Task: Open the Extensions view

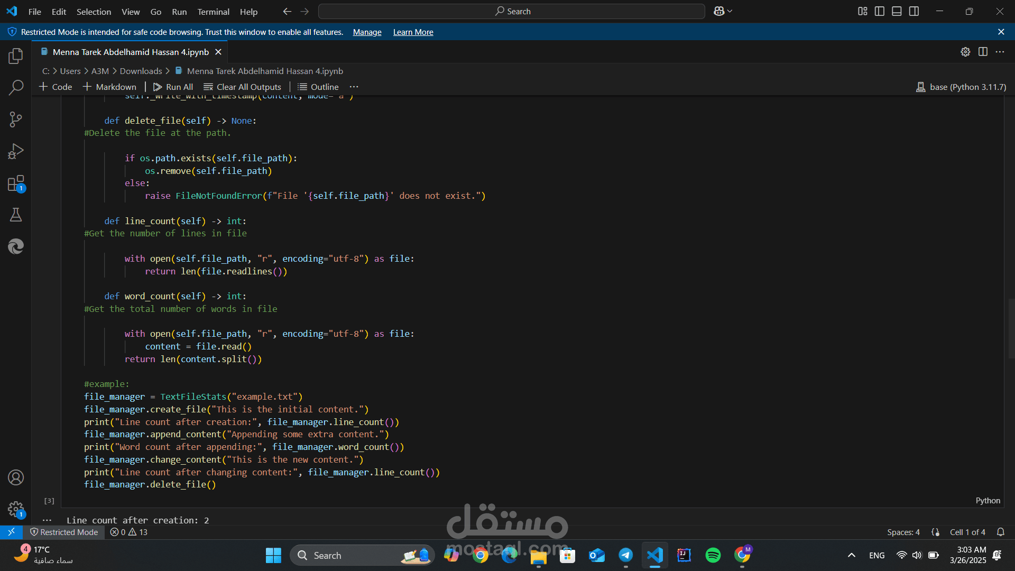Action: coord(15,182)
